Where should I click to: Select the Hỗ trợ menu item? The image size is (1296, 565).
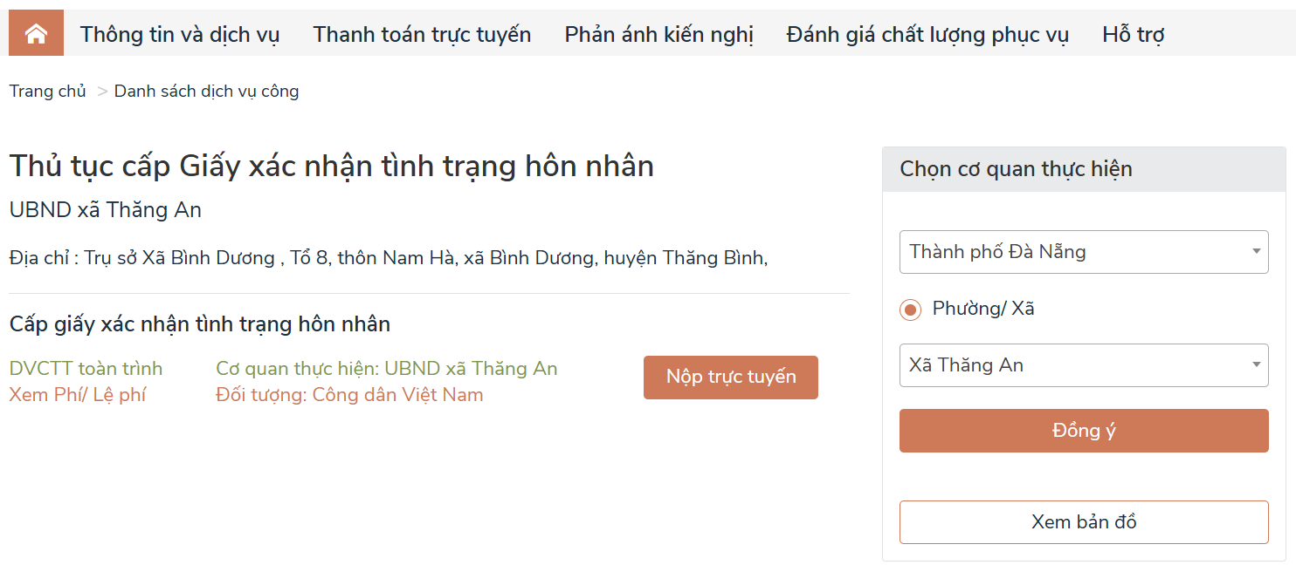point(1133,35)
